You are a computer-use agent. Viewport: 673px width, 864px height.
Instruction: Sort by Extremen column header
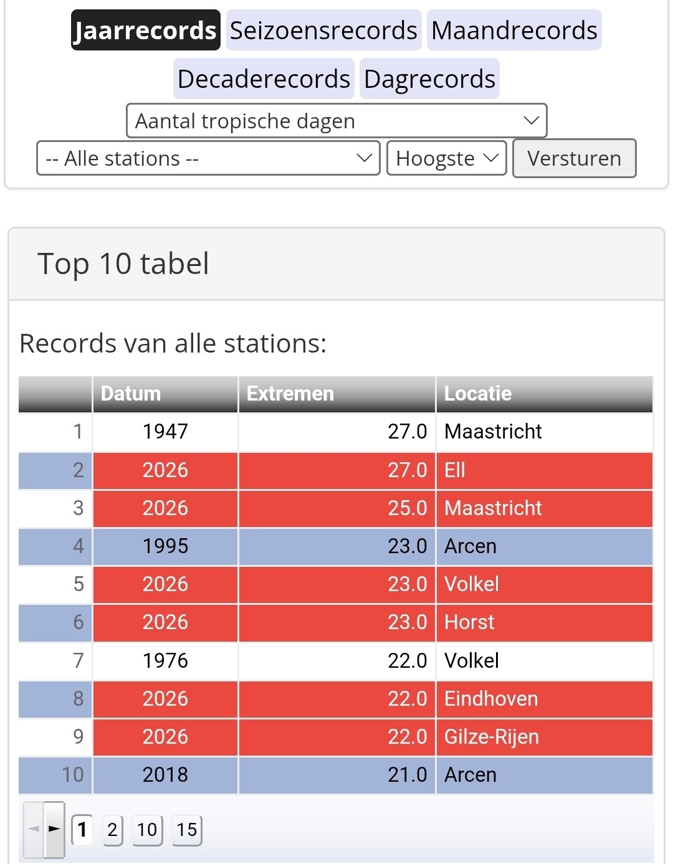pos(336,394)
